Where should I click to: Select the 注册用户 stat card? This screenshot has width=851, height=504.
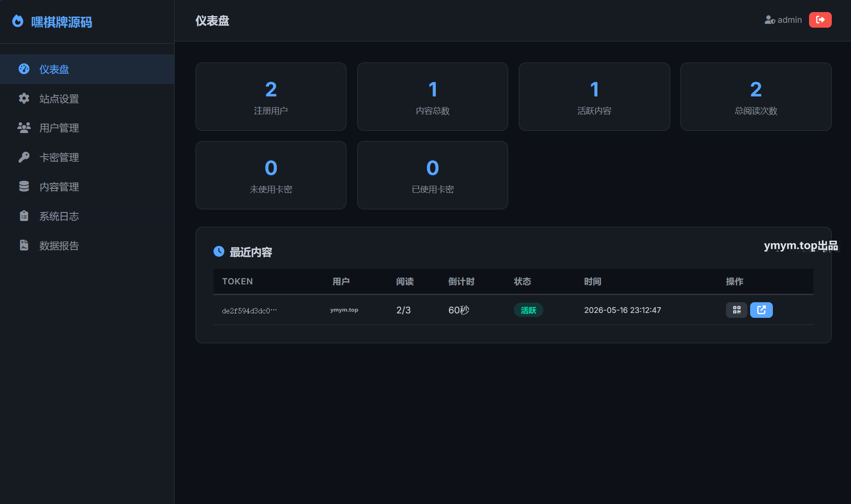coord(271,96)
